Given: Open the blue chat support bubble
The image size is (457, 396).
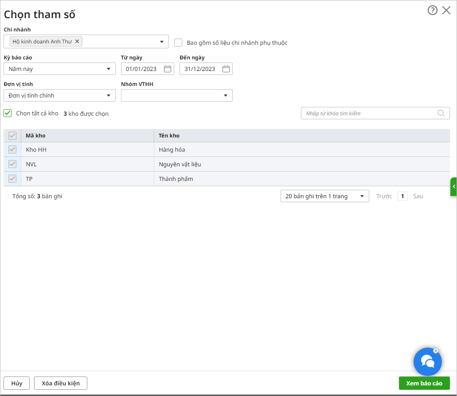Looking at the screenshot, I should (x=427, y=362).
